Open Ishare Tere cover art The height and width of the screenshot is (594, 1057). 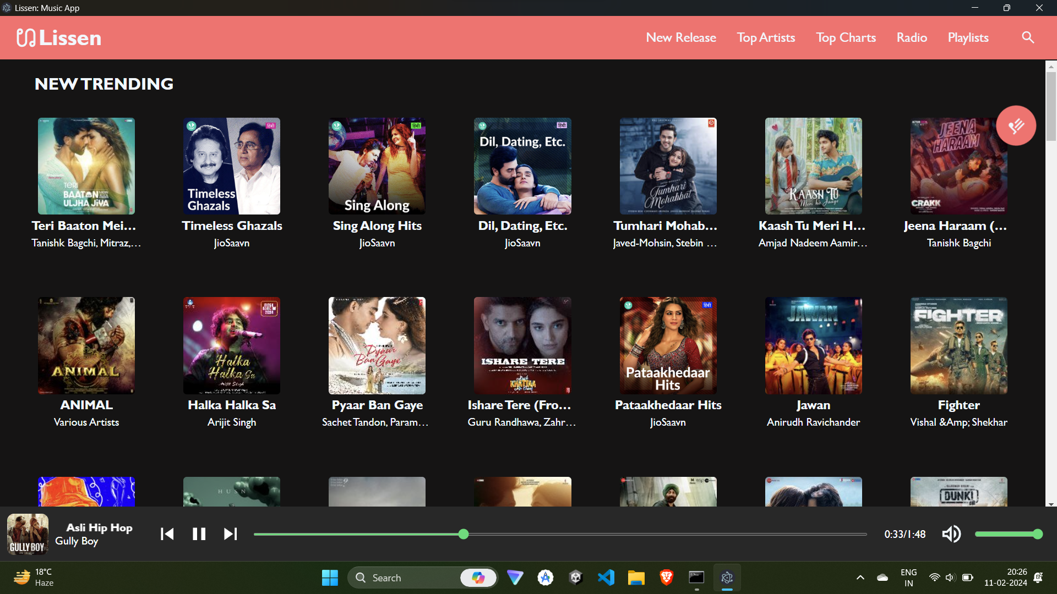(x=522, y=345)
